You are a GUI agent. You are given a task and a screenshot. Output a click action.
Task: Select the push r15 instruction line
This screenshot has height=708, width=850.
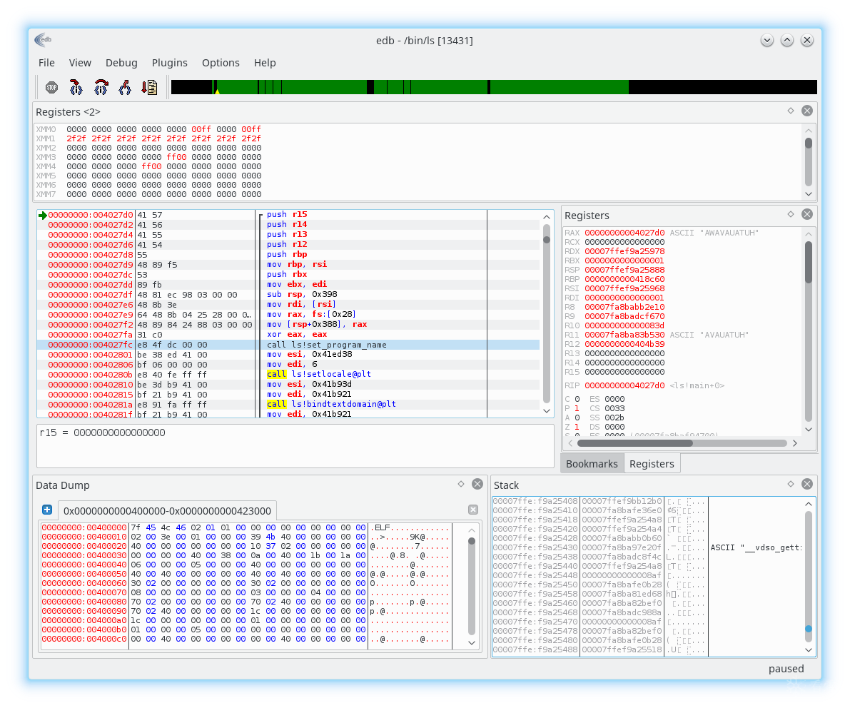[288, 214]
